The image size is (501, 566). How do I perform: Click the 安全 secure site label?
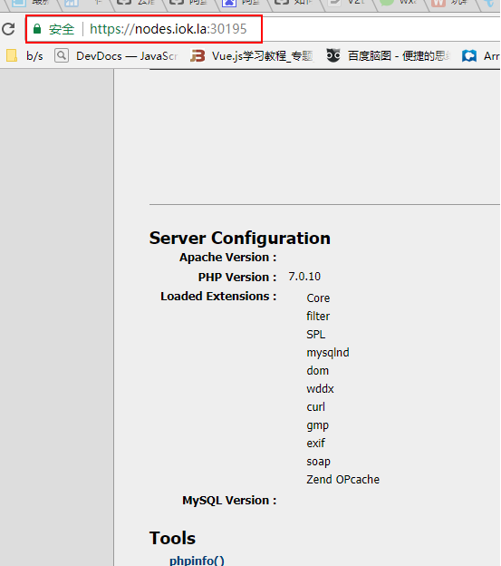pos(62,29)
